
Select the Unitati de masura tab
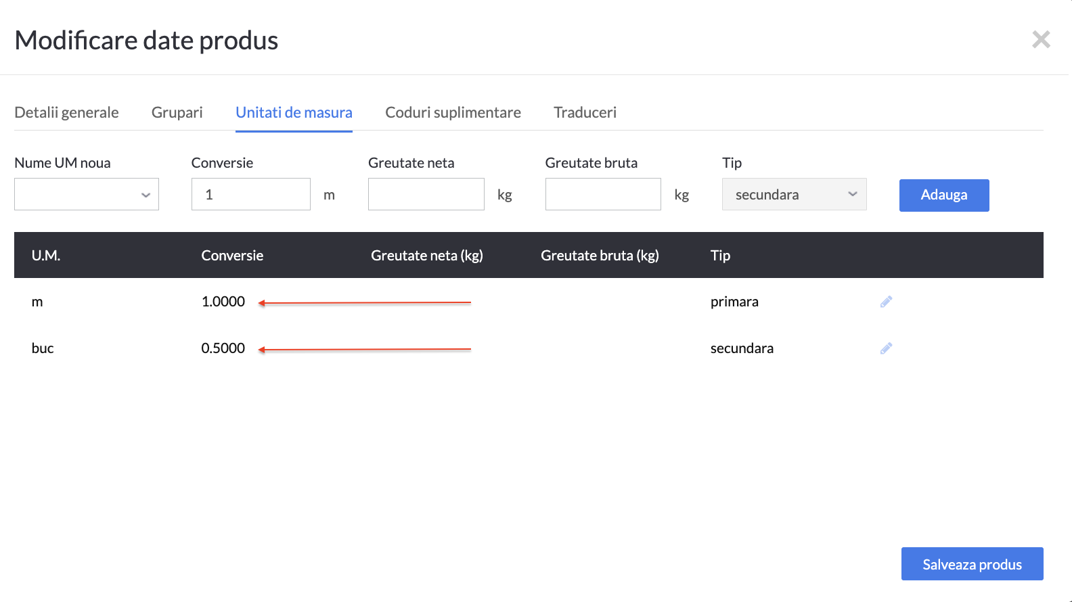coord(294,112)
